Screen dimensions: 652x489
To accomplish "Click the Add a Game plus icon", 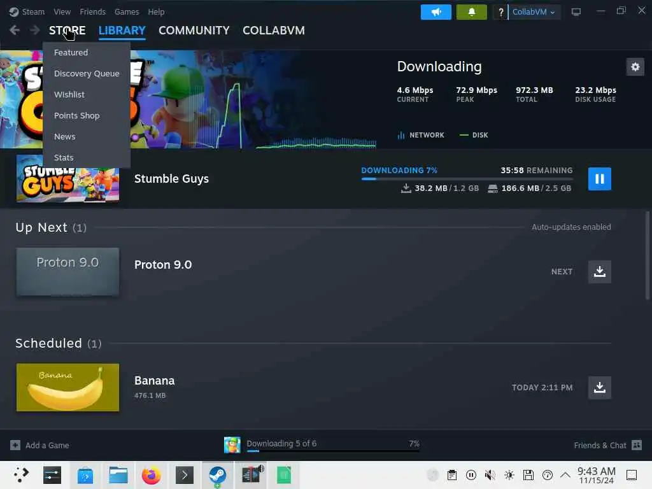I will 15,445.
